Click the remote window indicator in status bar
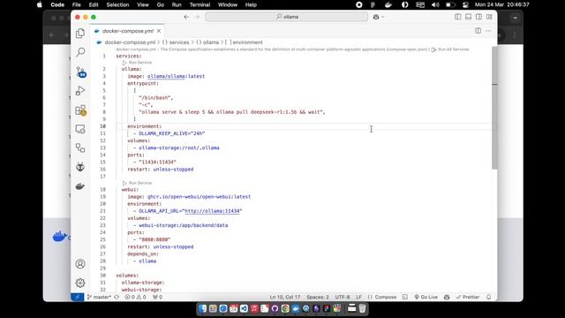Viewport: 565px width, 318px height. click(77, 297)
